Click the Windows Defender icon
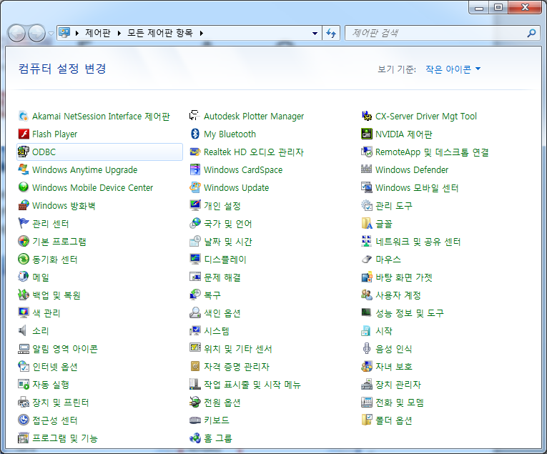The height and width of the screenshot is (454, 547). (367, 169)
